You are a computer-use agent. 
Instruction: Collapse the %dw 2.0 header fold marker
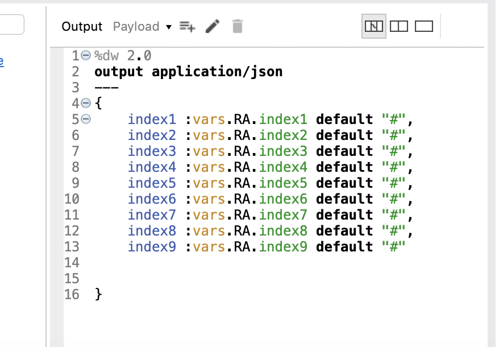click(x=86, y=56)
